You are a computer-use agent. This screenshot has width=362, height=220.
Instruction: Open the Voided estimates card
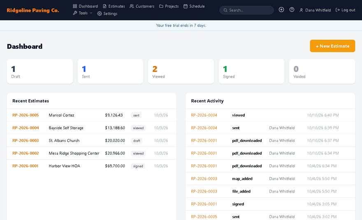(x=322, y=71)
